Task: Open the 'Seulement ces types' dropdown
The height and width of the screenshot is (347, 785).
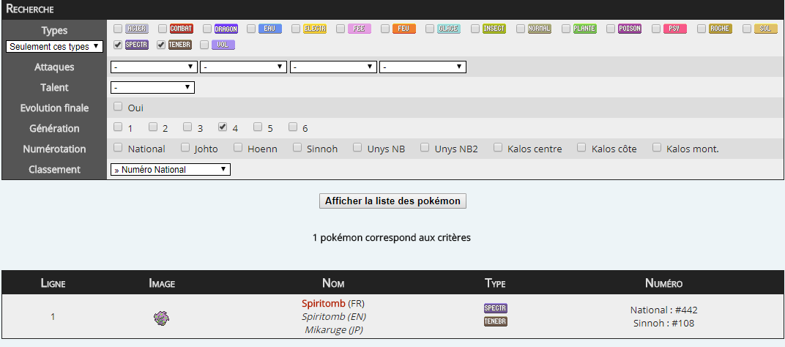Action: (54, 47)
